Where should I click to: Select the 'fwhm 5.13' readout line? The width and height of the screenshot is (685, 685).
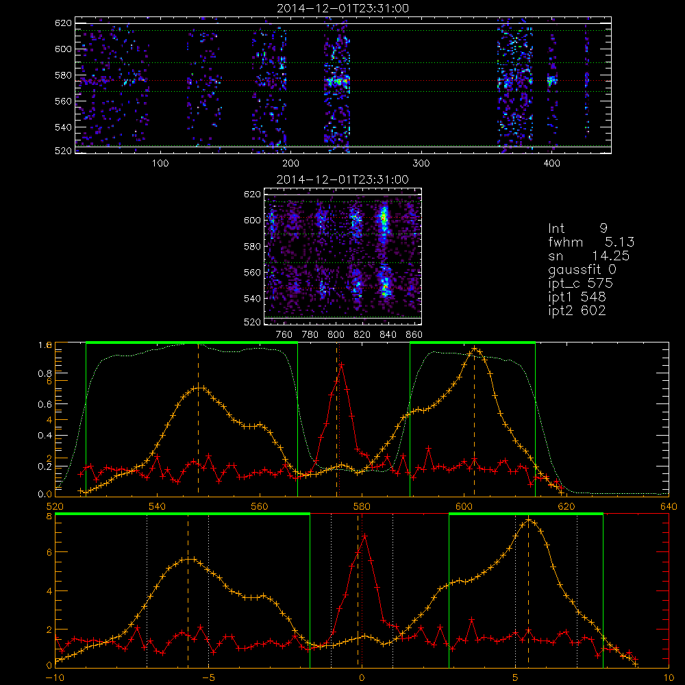(591, 242)
